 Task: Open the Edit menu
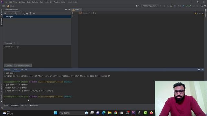10,2
